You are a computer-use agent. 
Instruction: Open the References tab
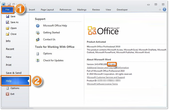(x=66, y=10)
